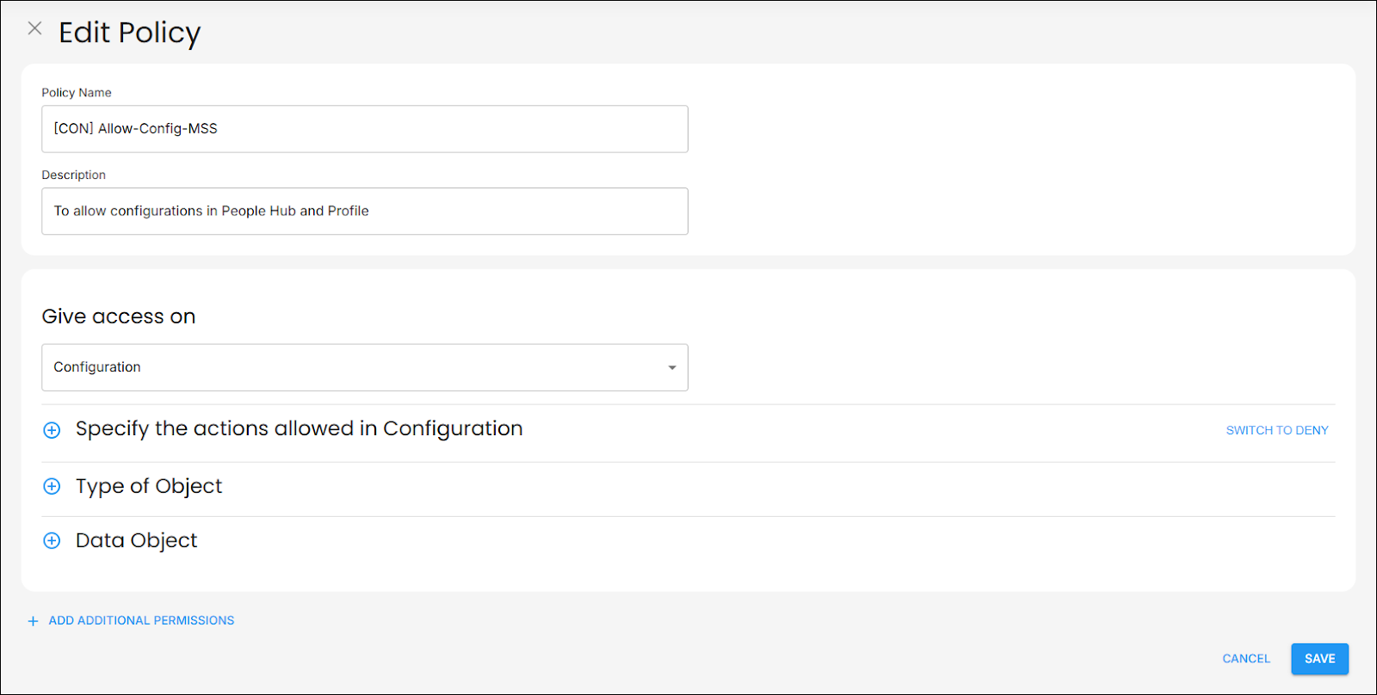
Task: Click the 'Give access on' heading
Action: (119, 317)
